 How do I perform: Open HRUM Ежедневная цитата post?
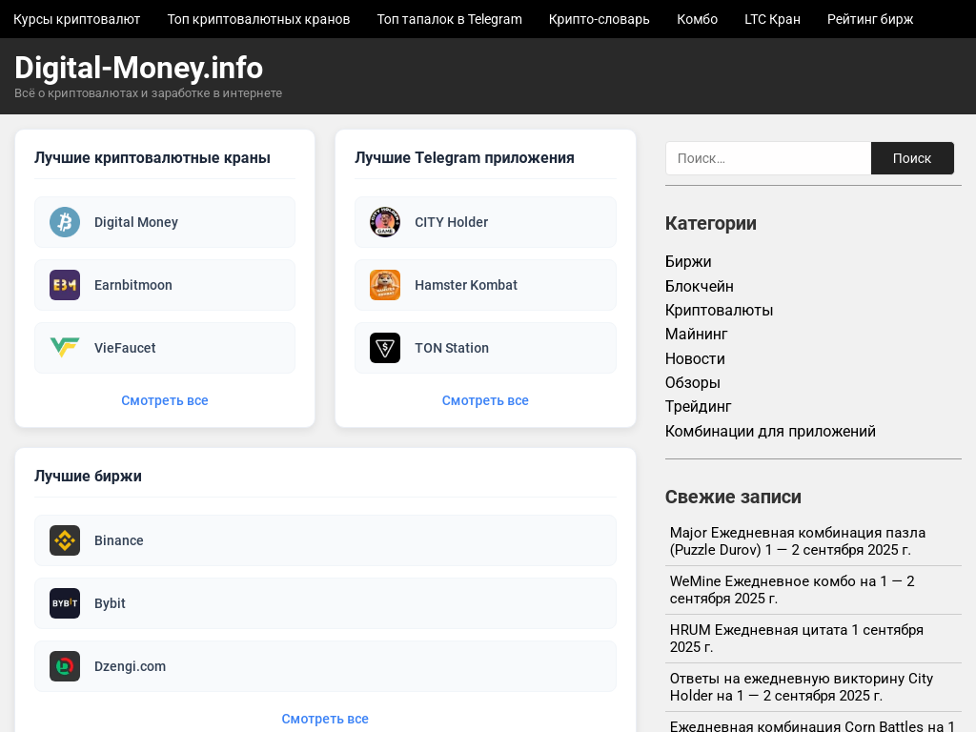point(796,639)
